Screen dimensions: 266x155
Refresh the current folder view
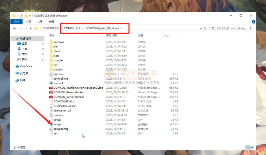tap(205, 28)
